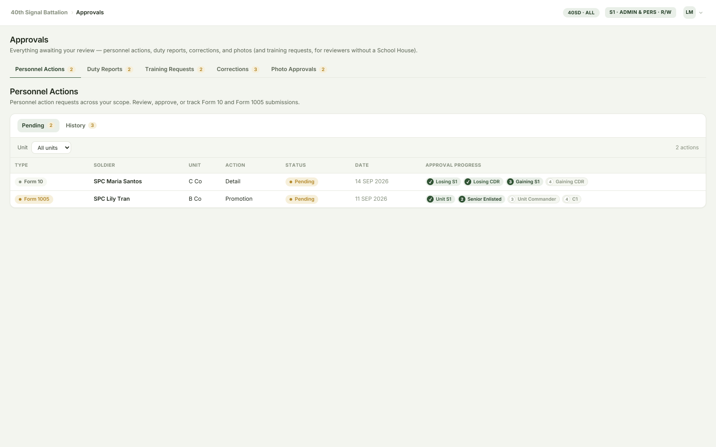Click the ACTION column header
The width and height of the screenshot is (716, 447).
click(235, 165)
